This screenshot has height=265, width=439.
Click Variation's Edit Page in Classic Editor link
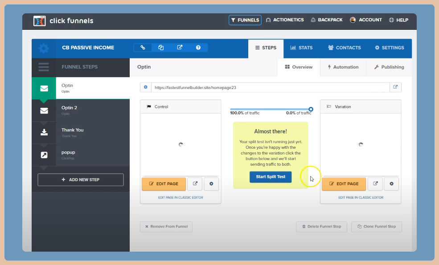(x=361, y=198)
